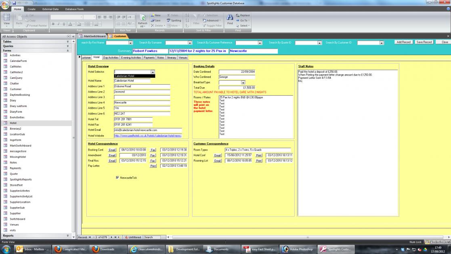
Task: Open Adobe Photoshop from the taskbar
Action: point(298,249)
